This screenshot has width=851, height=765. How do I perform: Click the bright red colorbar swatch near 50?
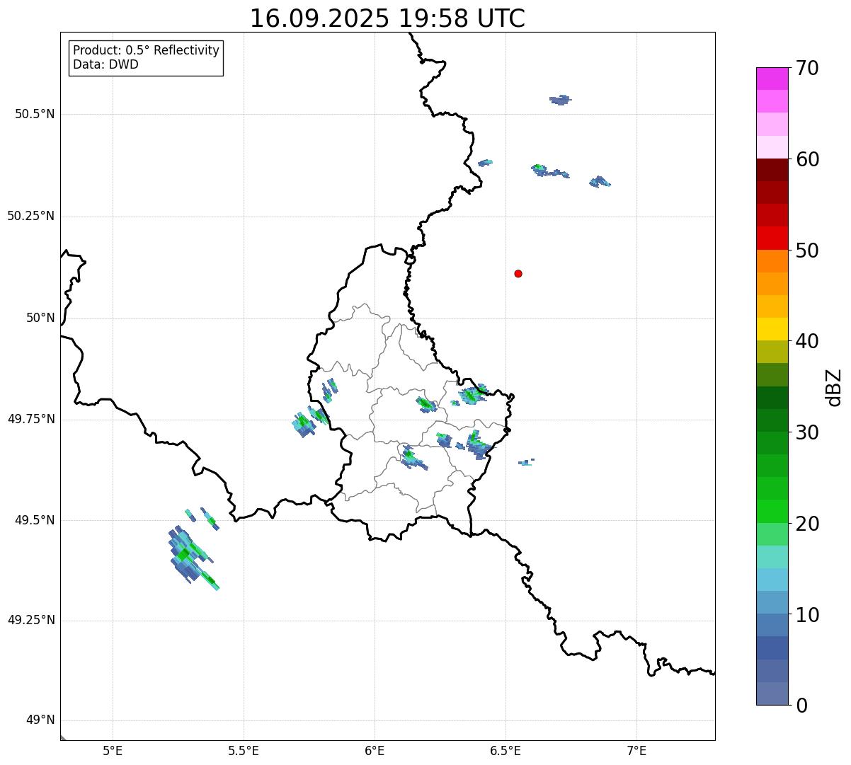(772, 238)
